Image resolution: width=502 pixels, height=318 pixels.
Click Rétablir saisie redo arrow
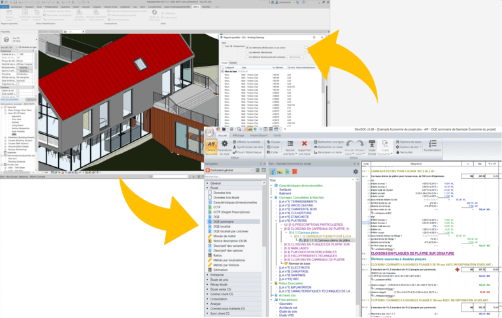(360, 144)
